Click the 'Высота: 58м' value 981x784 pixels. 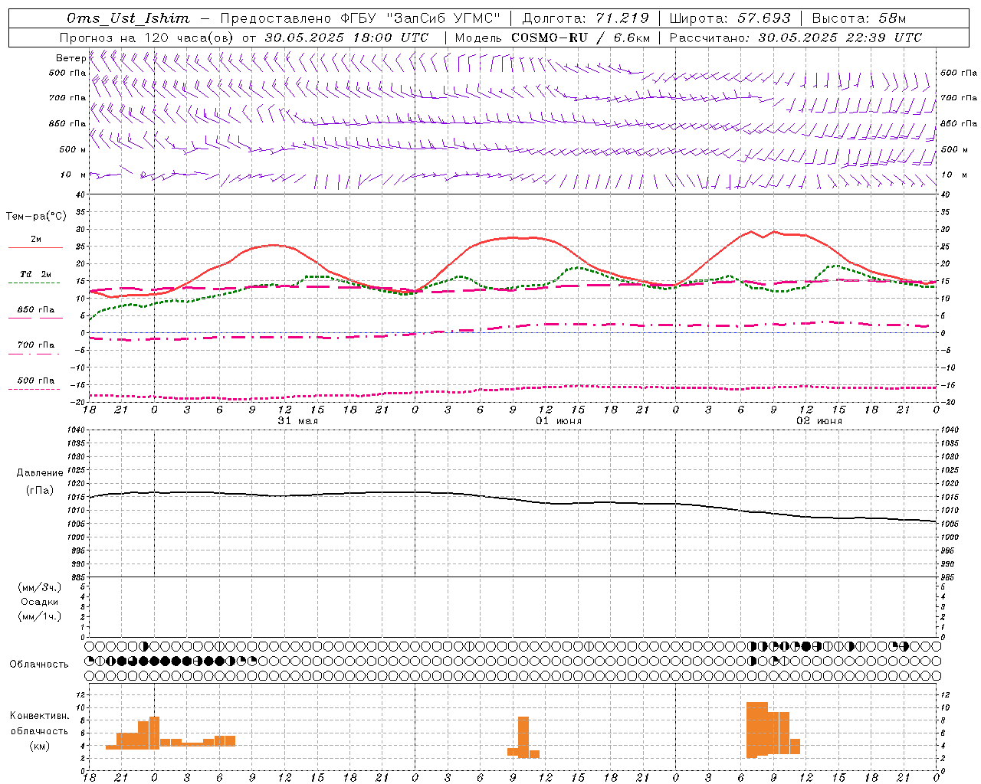click(x=858, y=18)
